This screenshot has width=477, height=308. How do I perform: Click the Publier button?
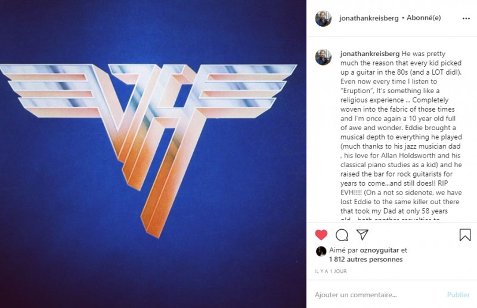(459, 295)
